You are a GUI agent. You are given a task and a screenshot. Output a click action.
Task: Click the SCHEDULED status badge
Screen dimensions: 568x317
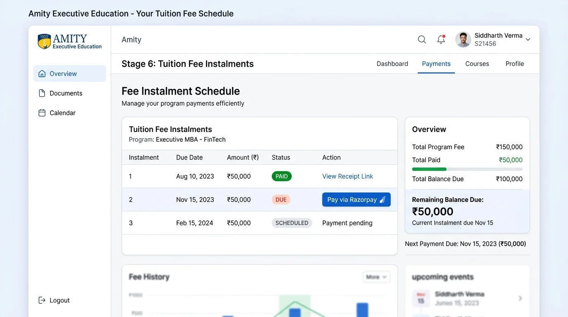tap(292, 223)
